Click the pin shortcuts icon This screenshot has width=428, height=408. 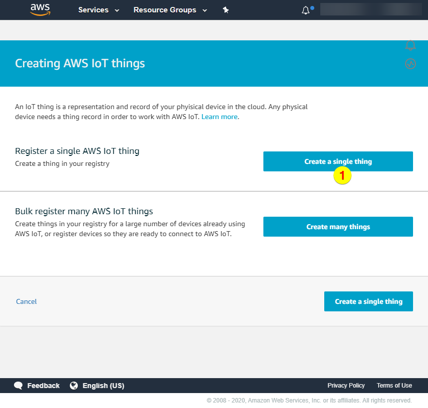(225, 10)
